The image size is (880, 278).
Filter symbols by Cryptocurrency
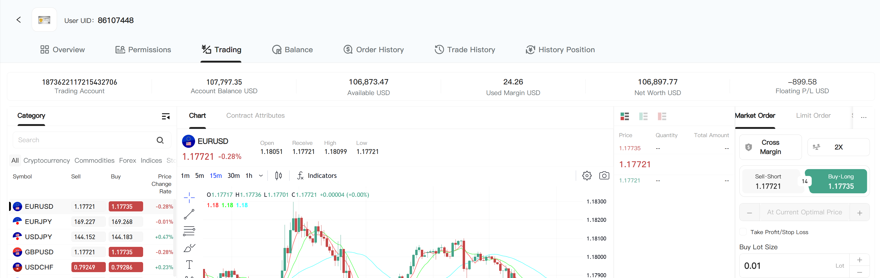46,160
